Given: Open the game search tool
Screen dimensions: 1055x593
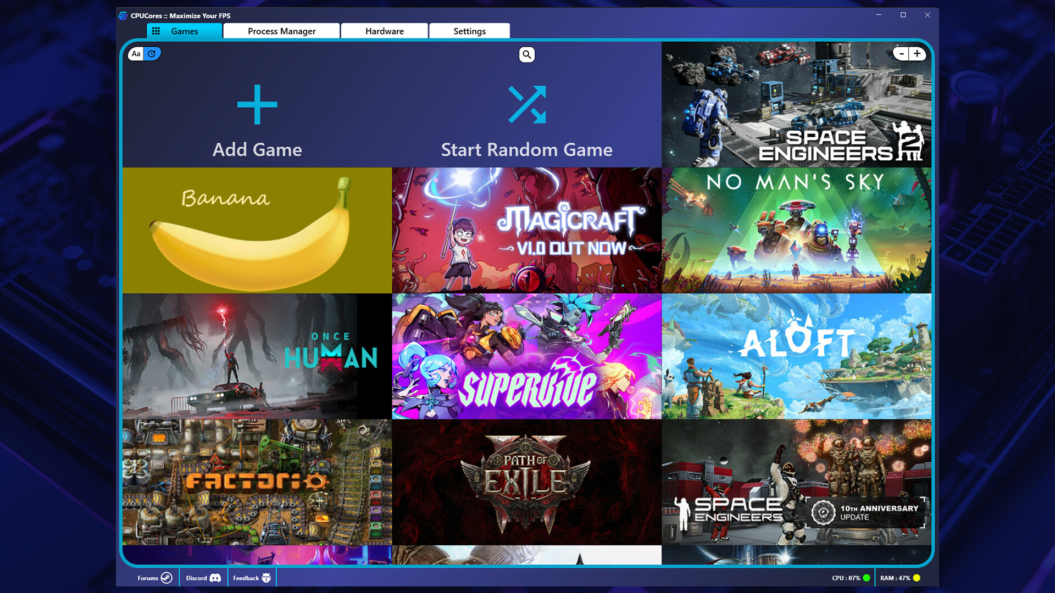Looking at the screenshot, I should point(526,54).
